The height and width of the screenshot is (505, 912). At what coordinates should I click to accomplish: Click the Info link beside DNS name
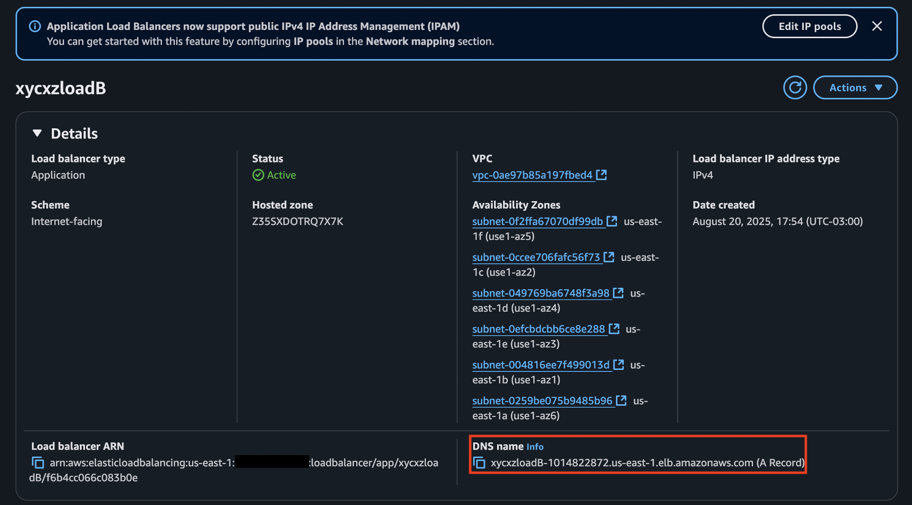tap(535, 446)
